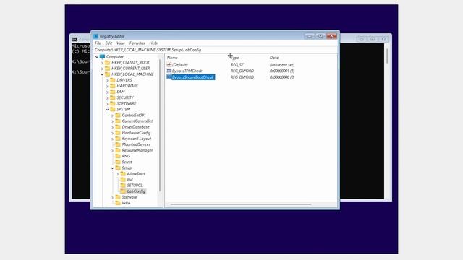Image resolution: width=463 pixels, height=260 pixels.
Task: Click the HKEY_CURRENT_USER folder icon
Action: pos(108,69)
